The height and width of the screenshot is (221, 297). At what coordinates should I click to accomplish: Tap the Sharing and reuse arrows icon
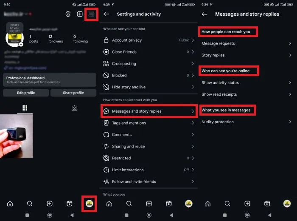(x=106, y=146)
